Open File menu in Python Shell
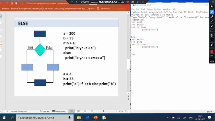The image size is (215, 121). (x=133, y=9)
